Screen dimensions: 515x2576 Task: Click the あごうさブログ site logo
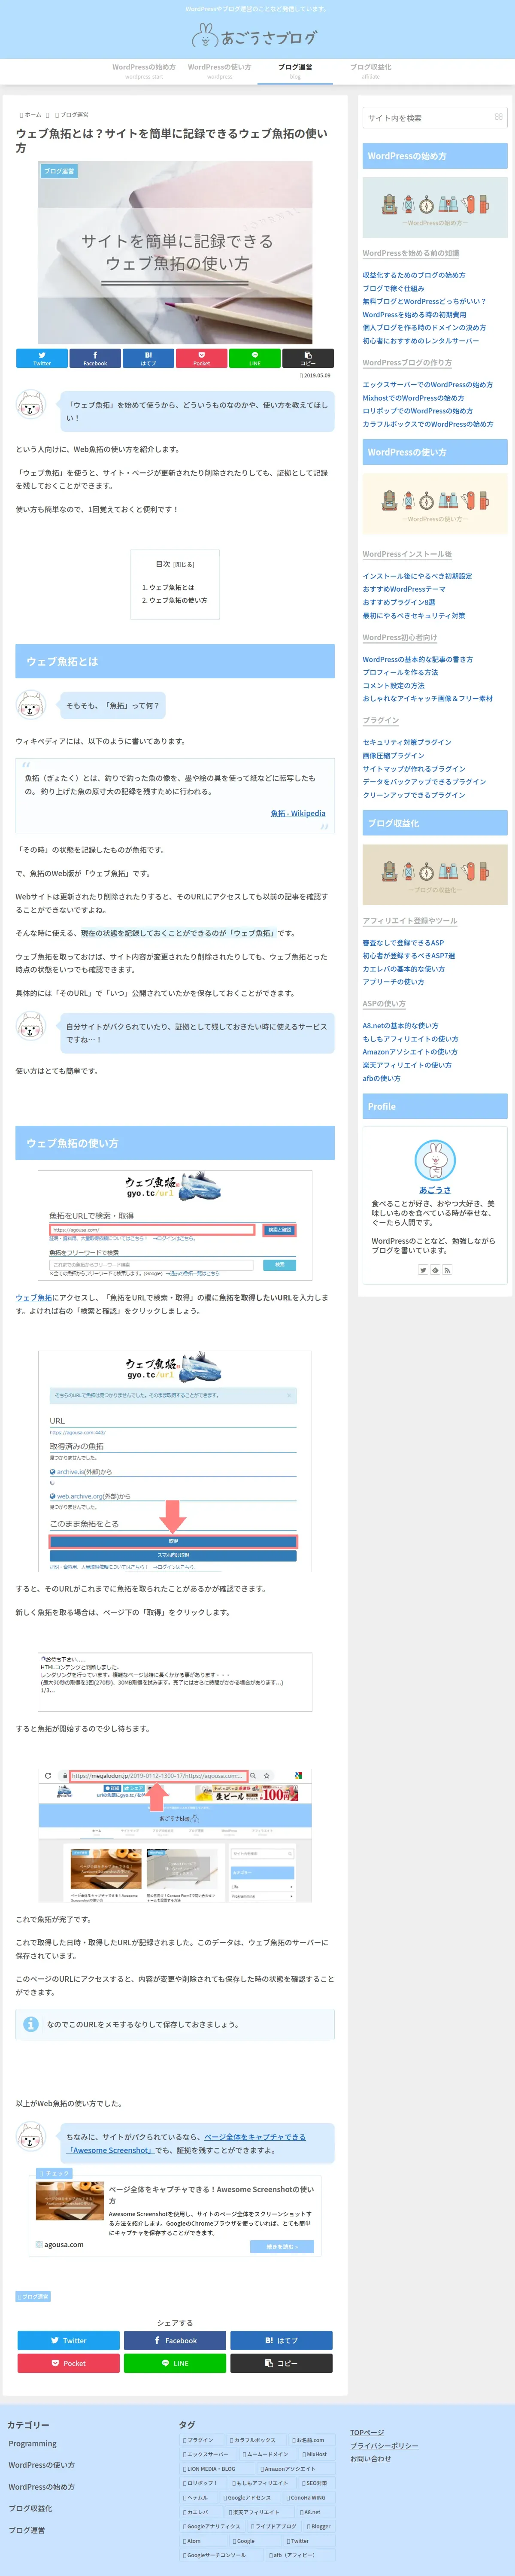click(255, 37)
